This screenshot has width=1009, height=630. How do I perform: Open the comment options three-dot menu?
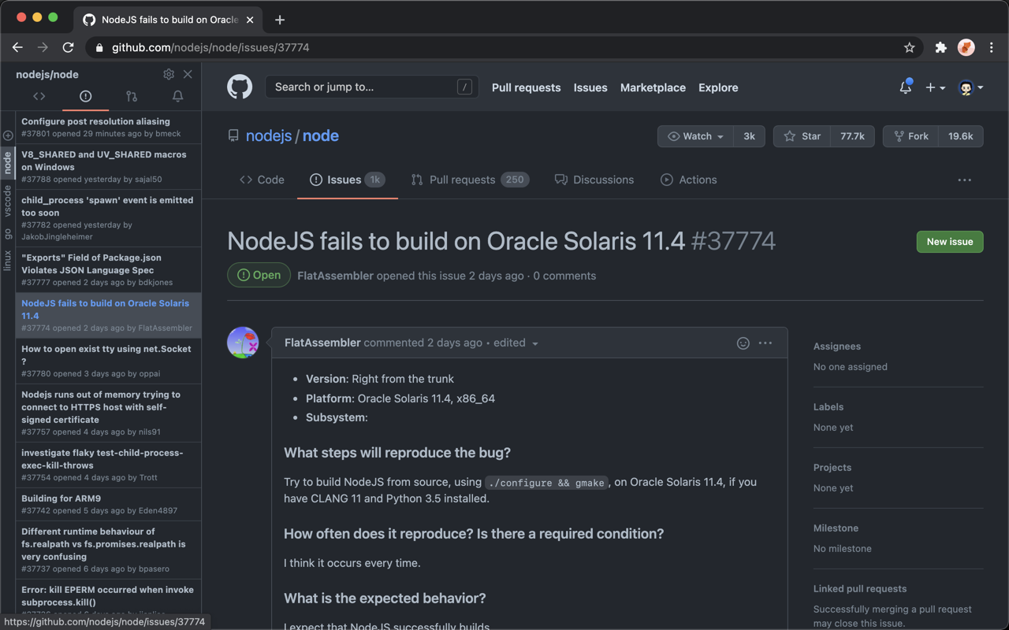click(x=765, y=343)
